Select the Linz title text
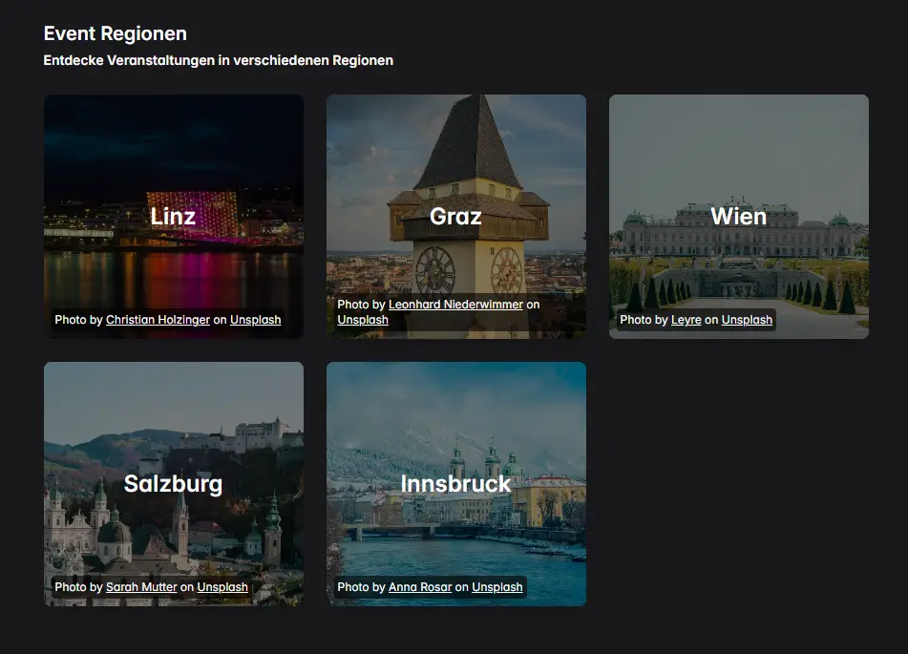Viewport: 908px width, 654px height. click(173, 216)
